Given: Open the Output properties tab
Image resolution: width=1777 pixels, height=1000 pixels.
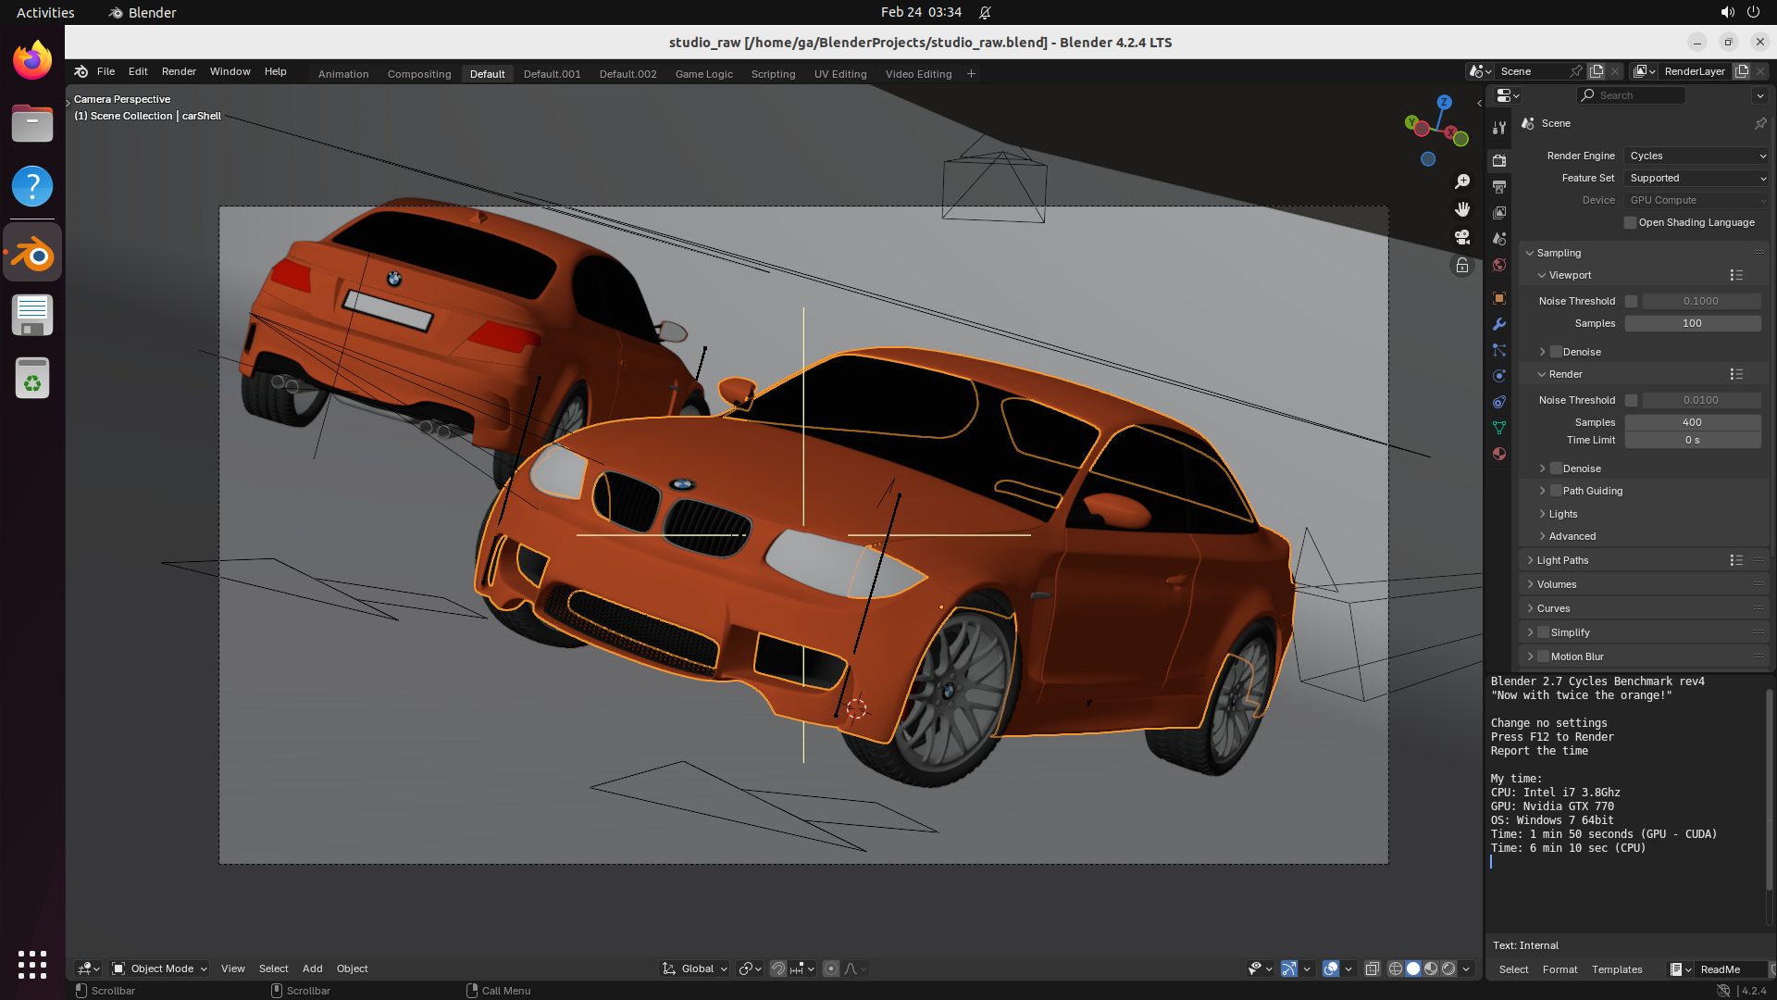Looking at the screenshot, I should (1499, 185).
